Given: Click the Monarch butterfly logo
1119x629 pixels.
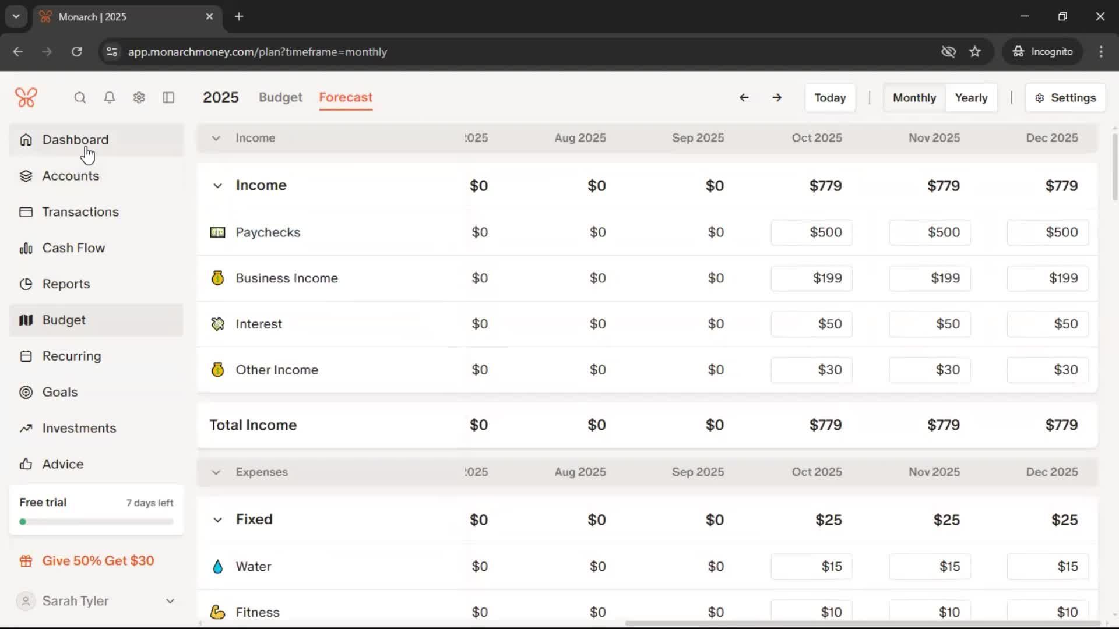Looking at the screenshot, I should (26, 97).
